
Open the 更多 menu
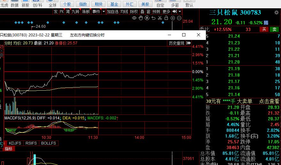pyautogui.click(x=166, y=11)
